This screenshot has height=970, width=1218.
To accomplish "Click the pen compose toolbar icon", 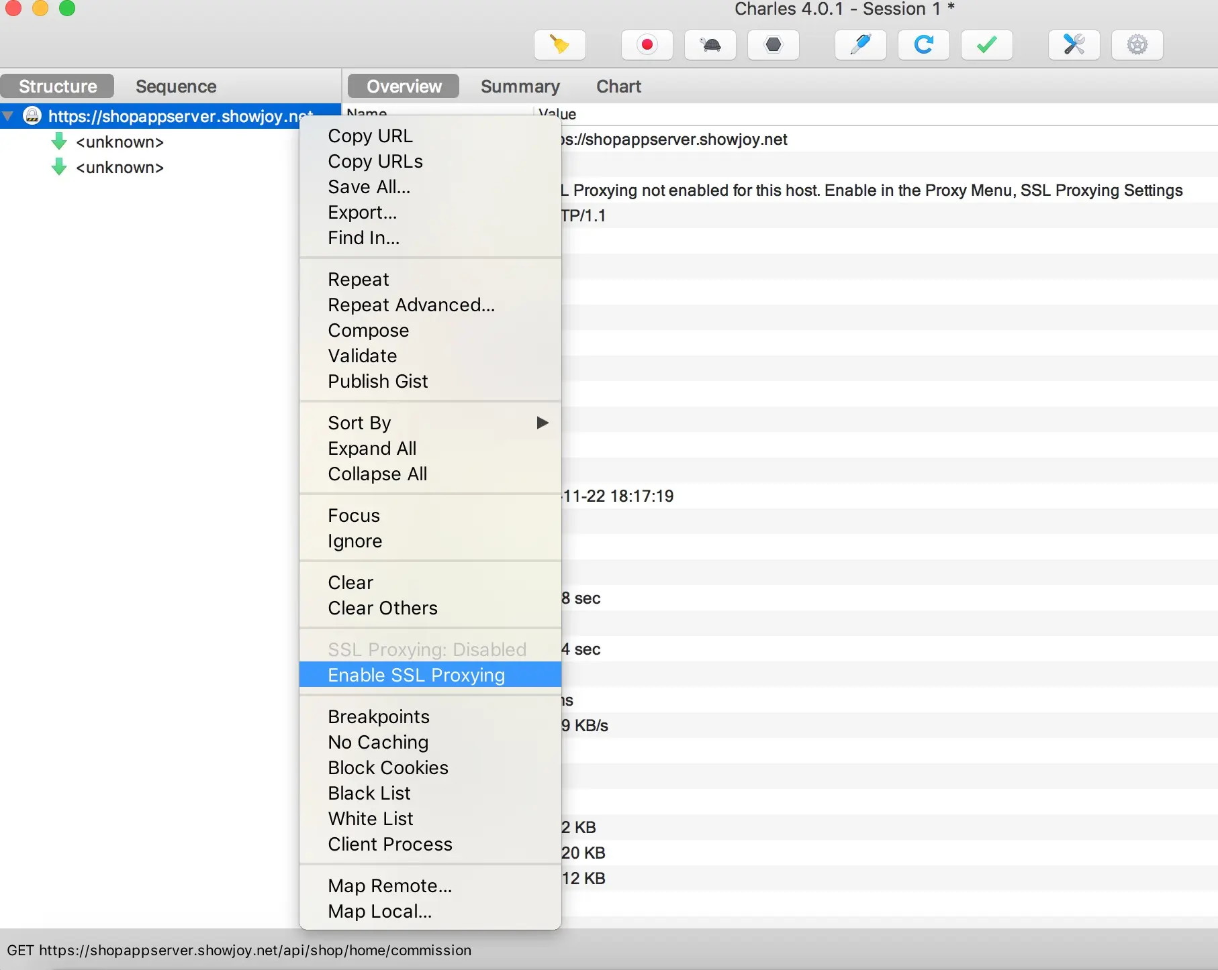I will point(861,45).
